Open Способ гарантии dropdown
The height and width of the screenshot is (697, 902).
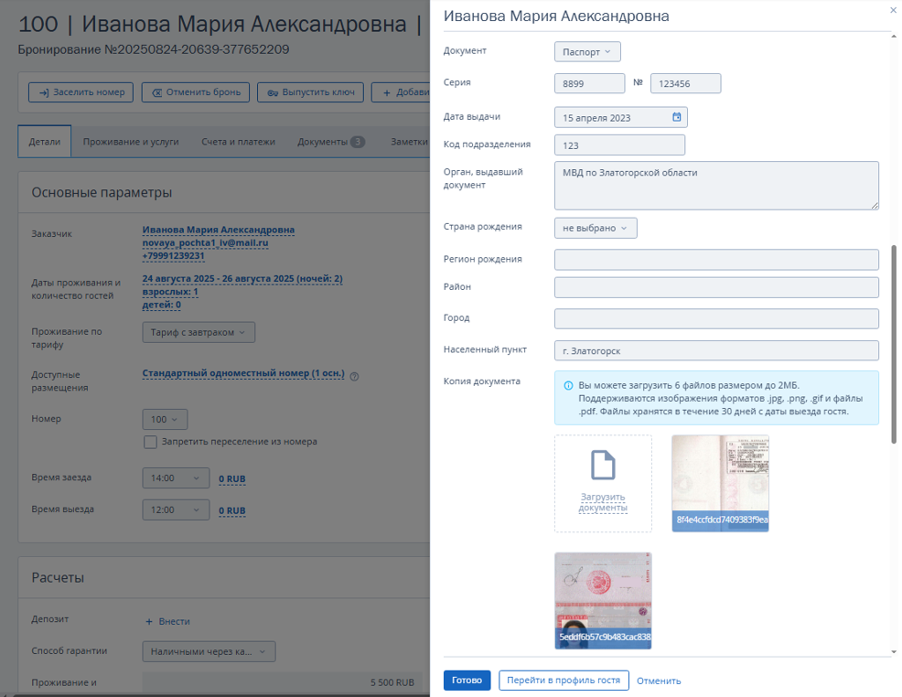[x=209, y=651]
